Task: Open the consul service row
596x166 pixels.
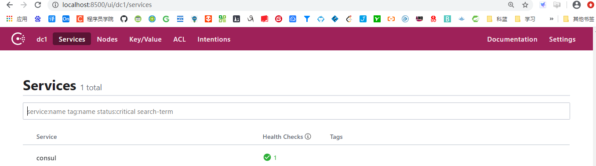Action: 296,158
